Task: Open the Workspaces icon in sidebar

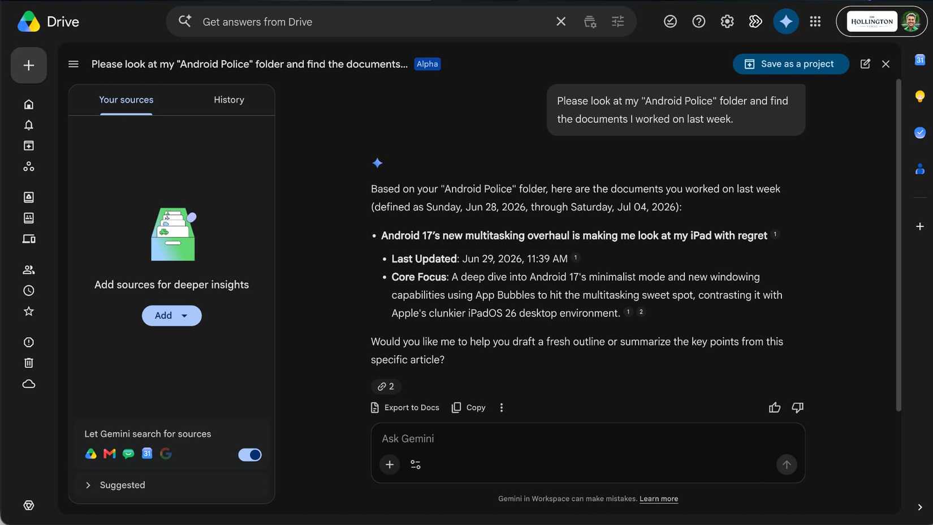Action: pos(29,166)
